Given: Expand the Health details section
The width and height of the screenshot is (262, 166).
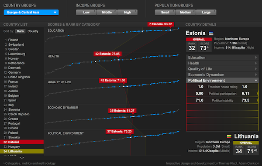Looking at the screenshot, I should pos(222,63).
